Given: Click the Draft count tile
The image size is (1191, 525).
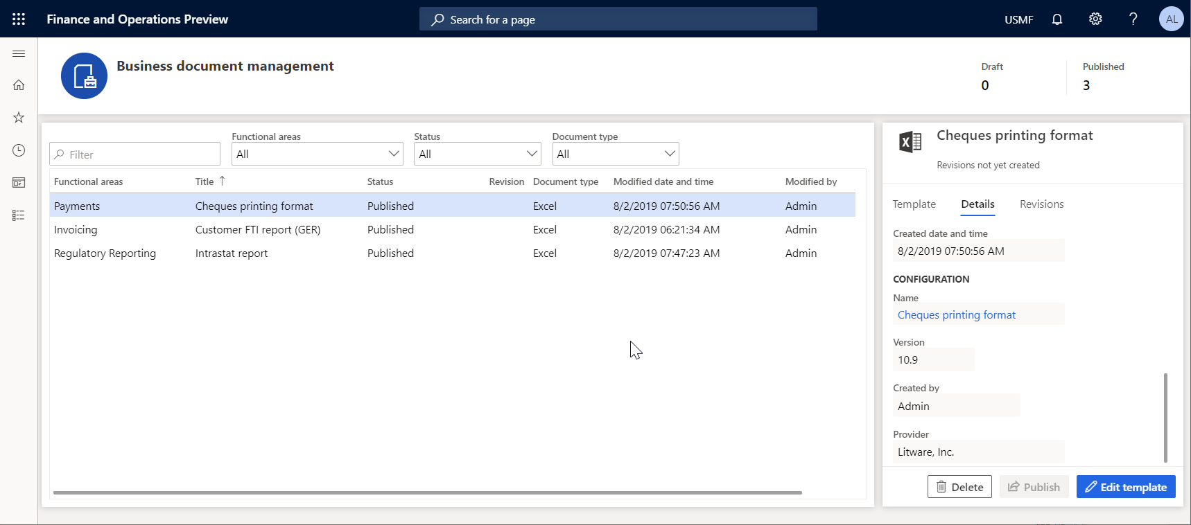Looking at the screenshot, I should (992, 76).
